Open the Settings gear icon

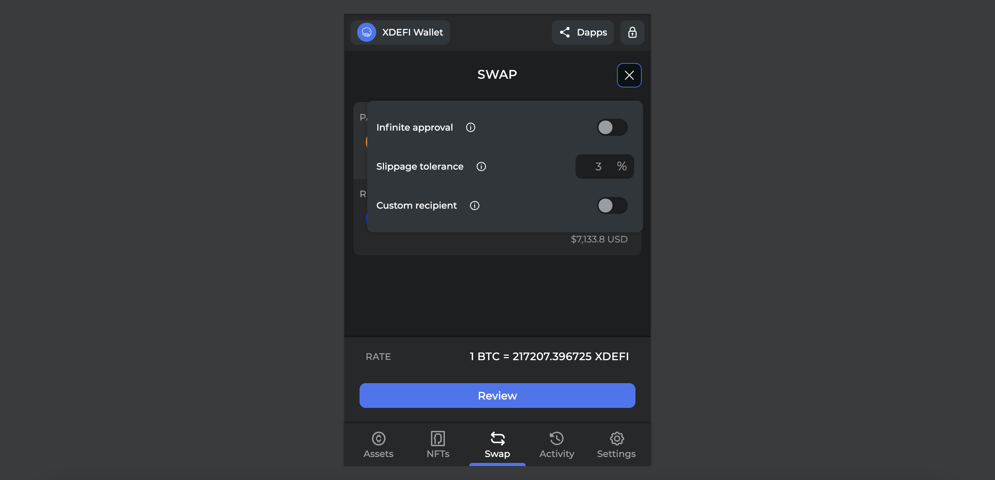coord(616,438)
